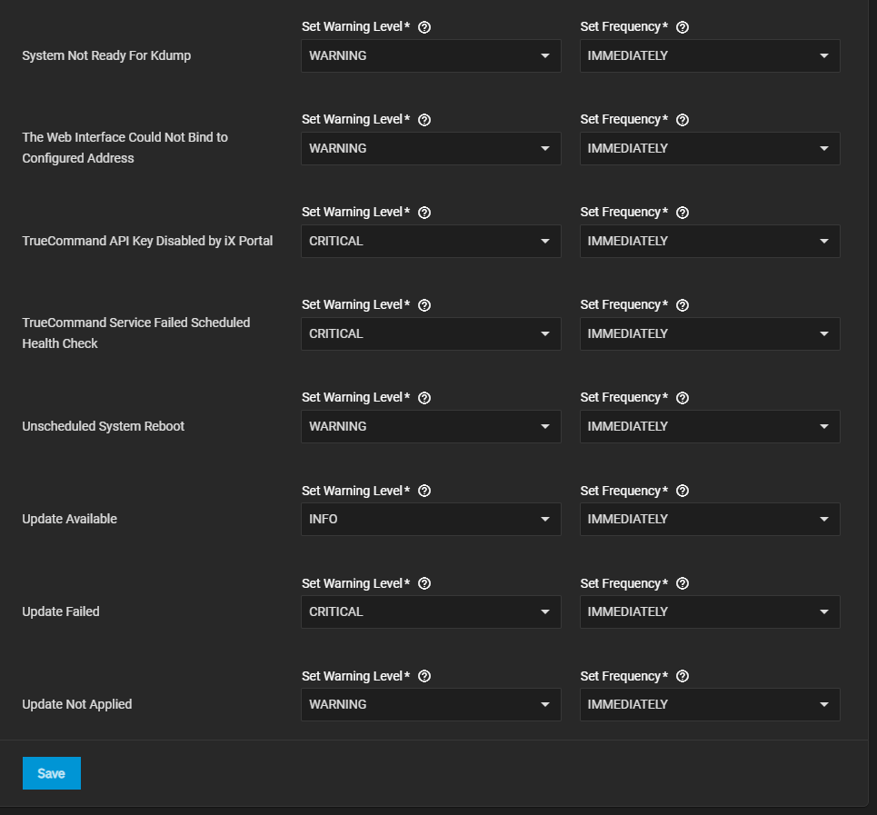Open Warning Level dropdown for System Not Ready For Kdump
The width and height of the screenshot is (877, 815).
[431, 56]
